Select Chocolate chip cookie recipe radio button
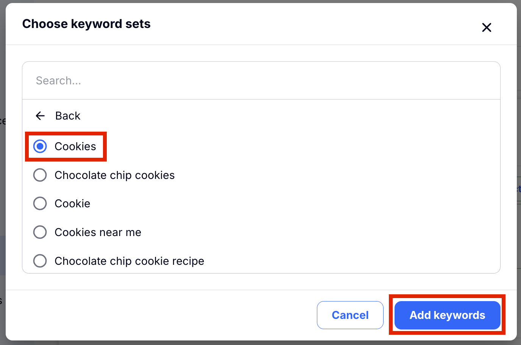 pos(40,261)
